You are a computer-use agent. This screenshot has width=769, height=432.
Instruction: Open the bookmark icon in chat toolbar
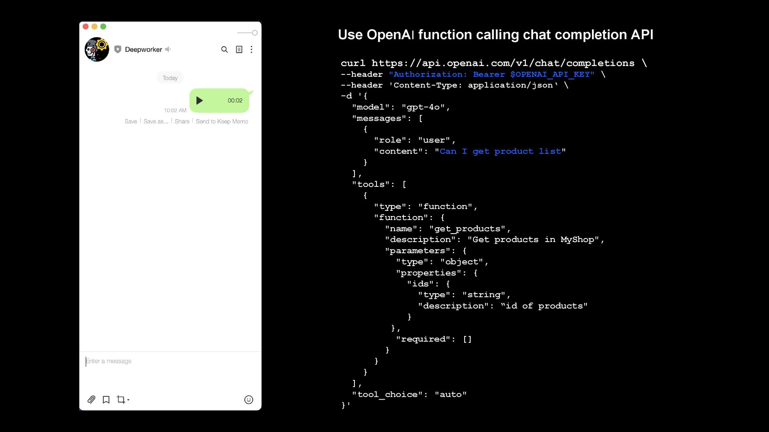106,400
